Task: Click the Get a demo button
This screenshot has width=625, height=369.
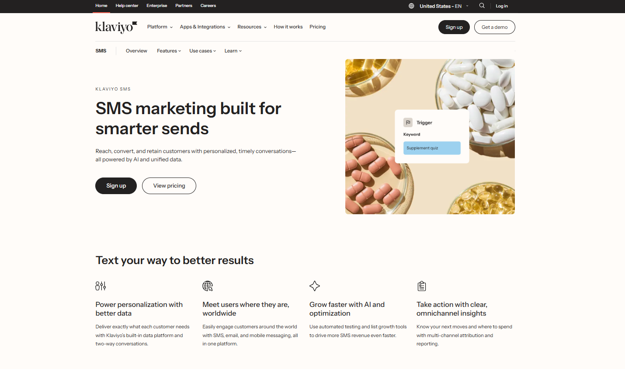Action: click(495, 27)
